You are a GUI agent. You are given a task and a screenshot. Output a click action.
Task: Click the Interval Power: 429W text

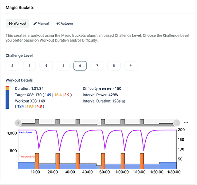(x=100, y=95)
